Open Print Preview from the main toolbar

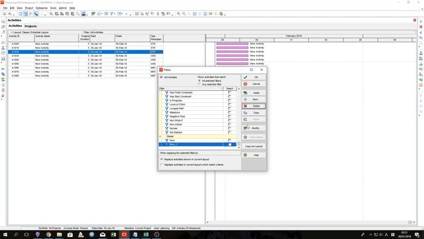[x=10, y=14]
